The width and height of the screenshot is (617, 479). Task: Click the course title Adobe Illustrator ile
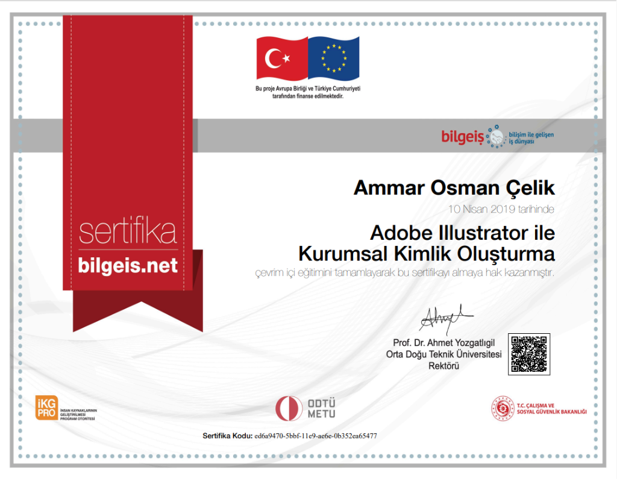coord(462,233)
